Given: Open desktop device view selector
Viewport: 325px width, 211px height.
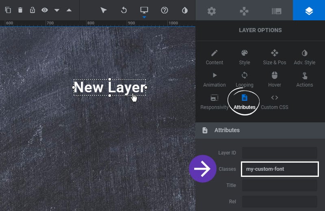Looking at the screenshot, I should pyautogui.click(x=144, y=10).
